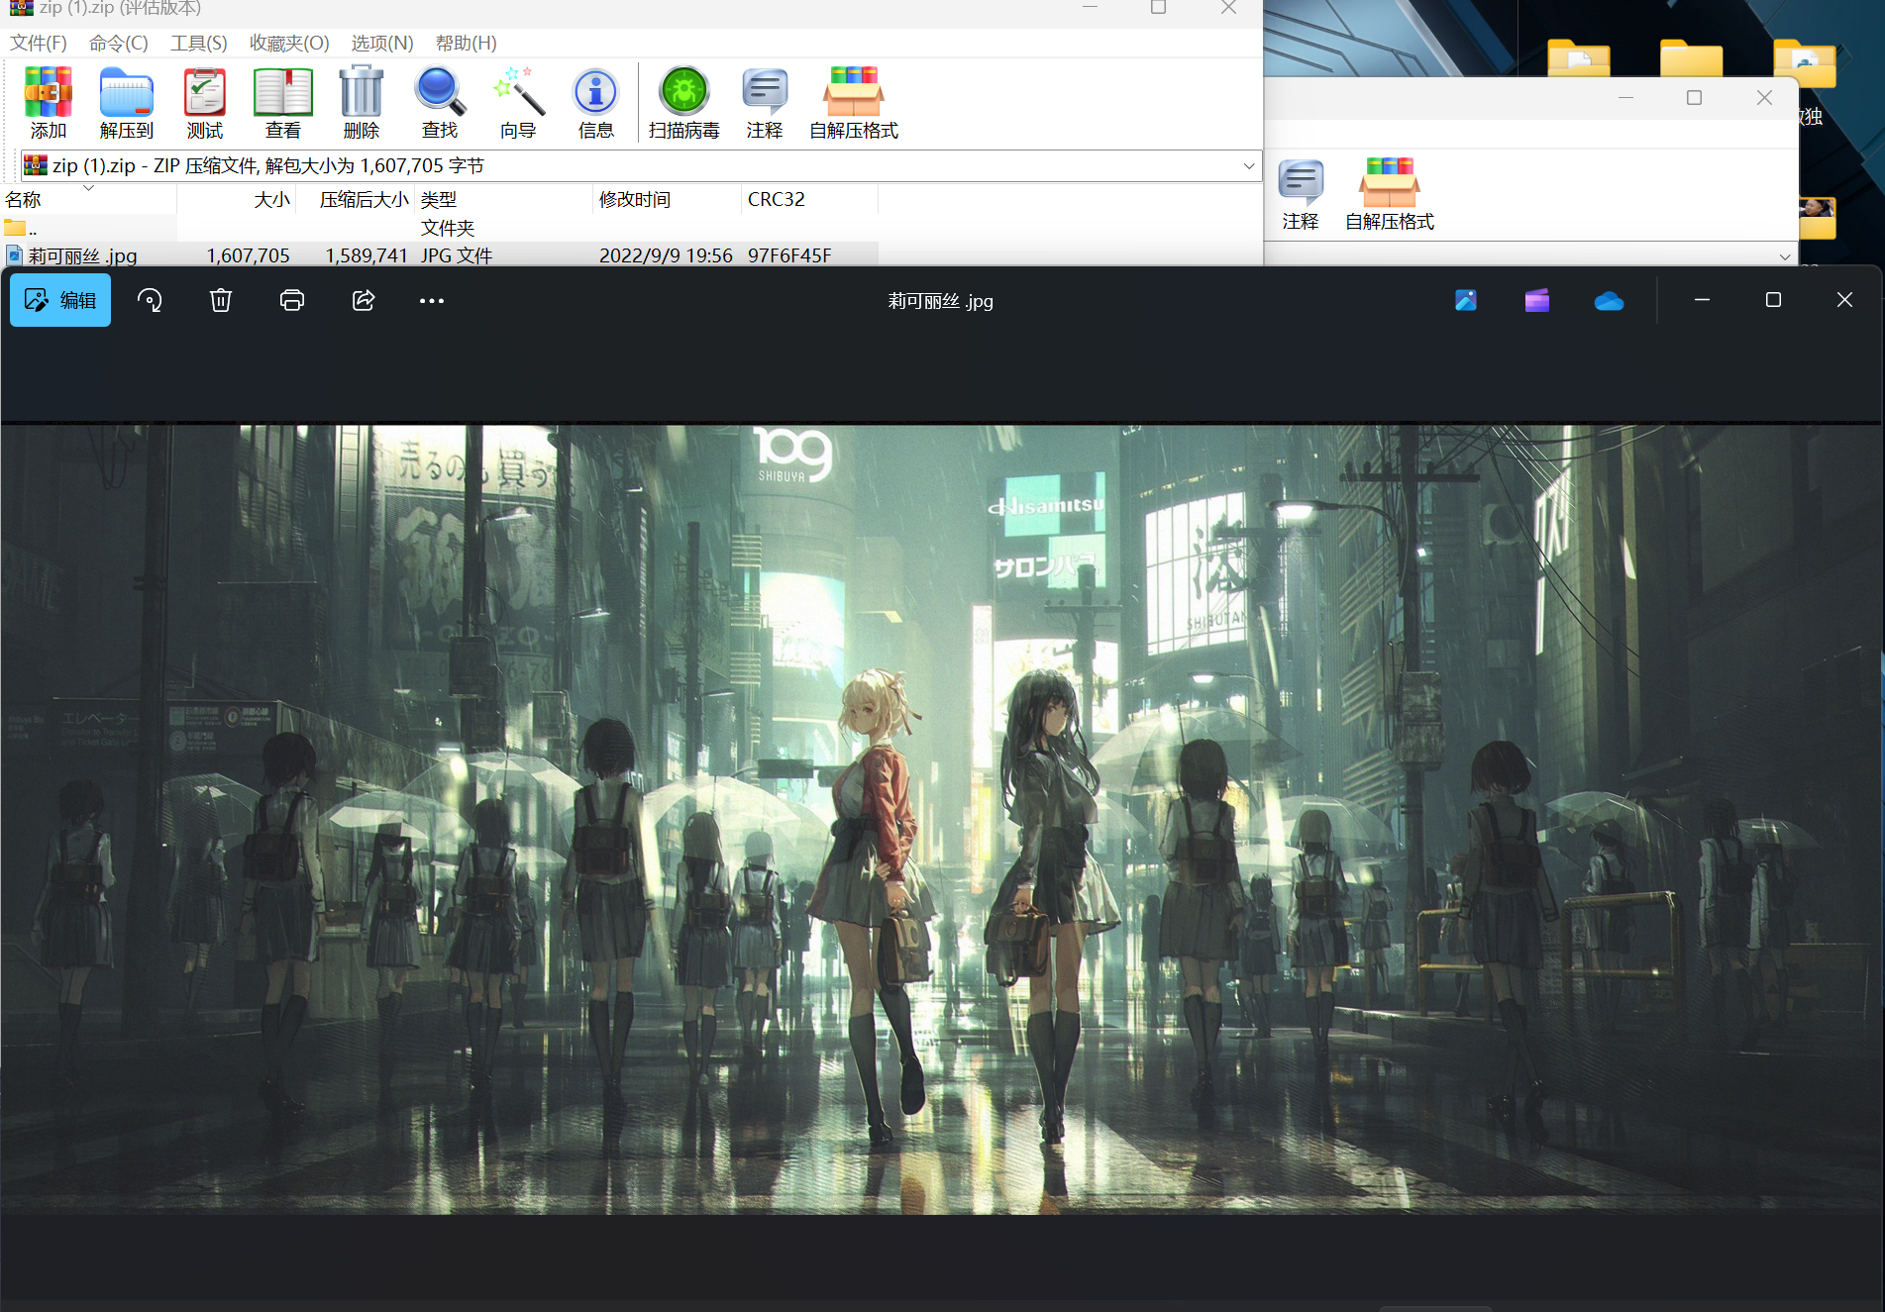
Task: Click the 97F6F45F CRC value
Action: pyautogui.click(x=789, y=255)
